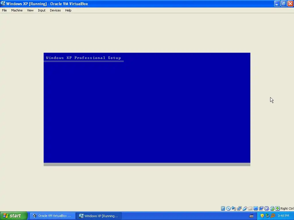The height and width of the screenshot is (220, 294).
Task: Click the recording status indicator icon
Action: tap(261, 209)
